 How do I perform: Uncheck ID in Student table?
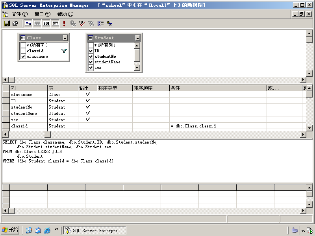click(x=91, y=51)
